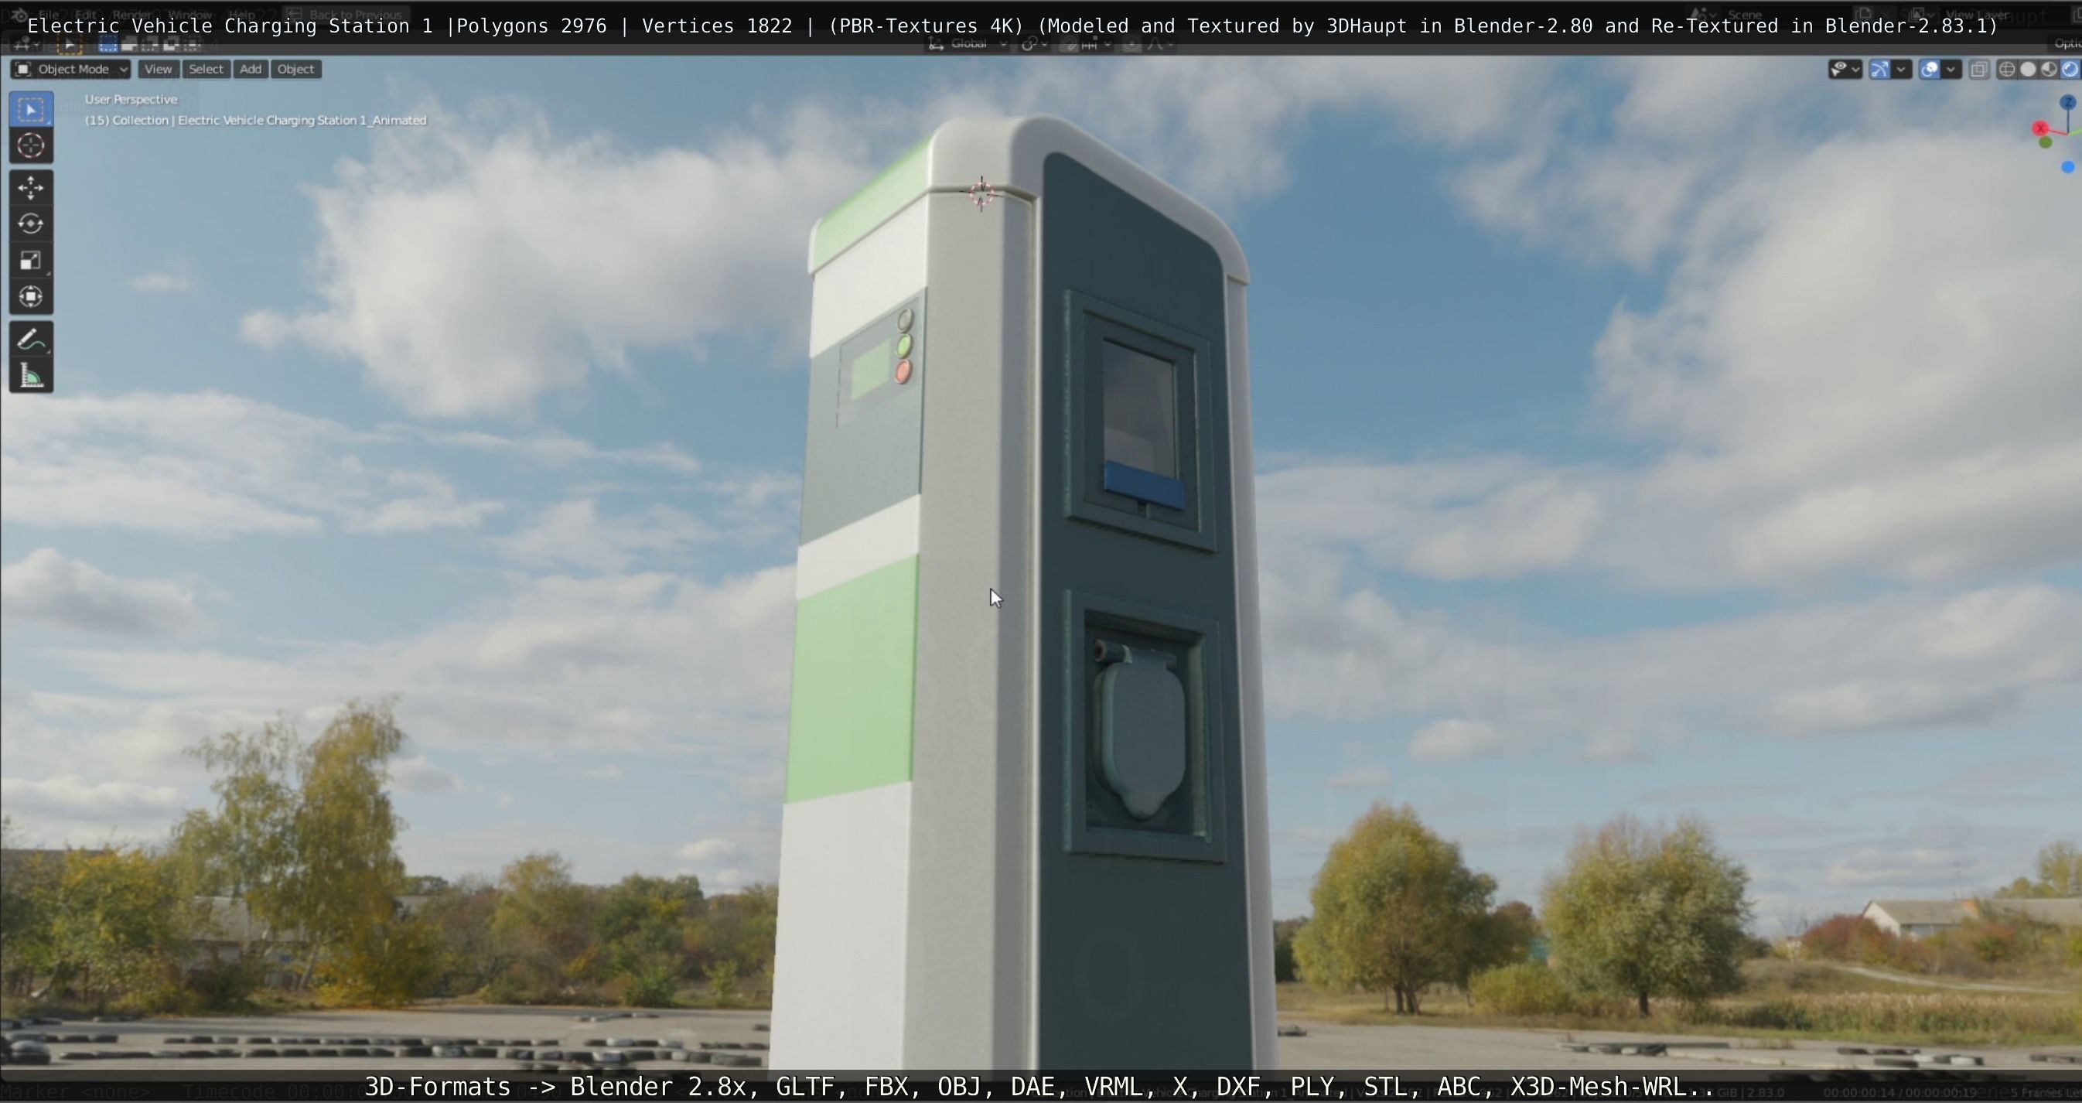Open the Select menu
2082x1103 pixels.
[x=206, y=70]
